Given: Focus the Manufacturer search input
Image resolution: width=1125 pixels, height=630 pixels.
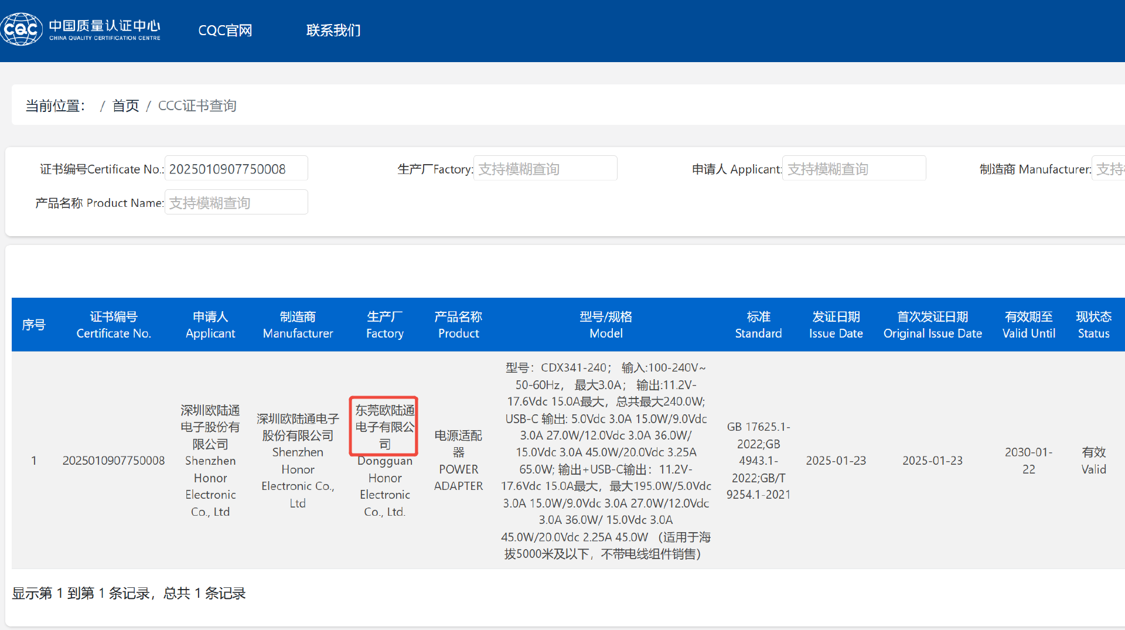Looking at the screenshot, I should point(1109,169).
